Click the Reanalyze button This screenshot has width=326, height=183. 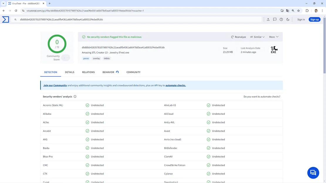pos(238,37)
